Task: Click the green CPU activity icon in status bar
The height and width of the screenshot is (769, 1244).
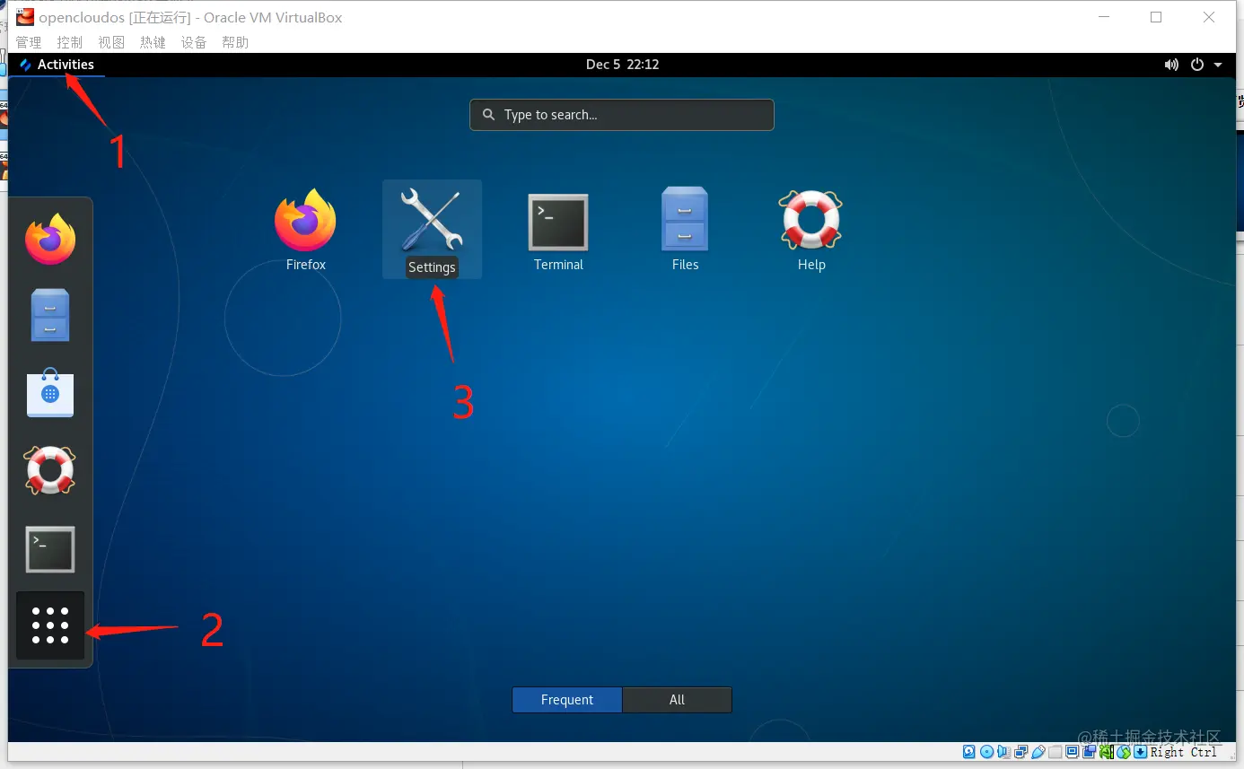Action: (1107, 752)
